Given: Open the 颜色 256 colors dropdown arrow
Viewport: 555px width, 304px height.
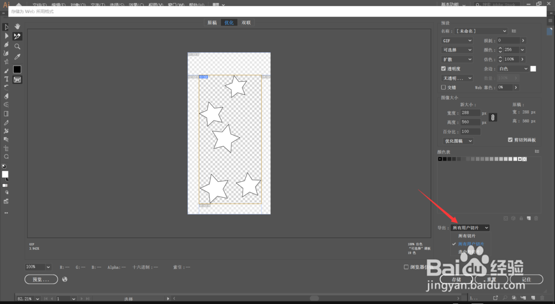Looking at the screenshot, I should click(x=522, y=50).
